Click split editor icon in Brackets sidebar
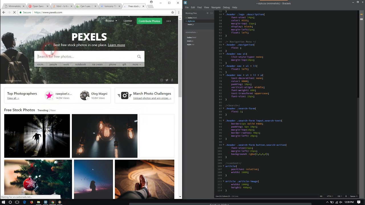This screenshot has width=365, height=205. pyautogui.click(x=211, y=13)
